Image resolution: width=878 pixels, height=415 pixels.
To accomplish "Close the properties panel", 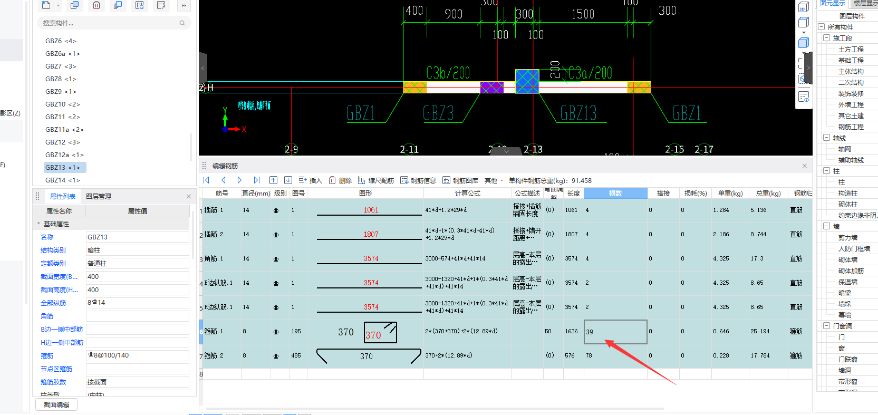I will click(x=189, y=197).
